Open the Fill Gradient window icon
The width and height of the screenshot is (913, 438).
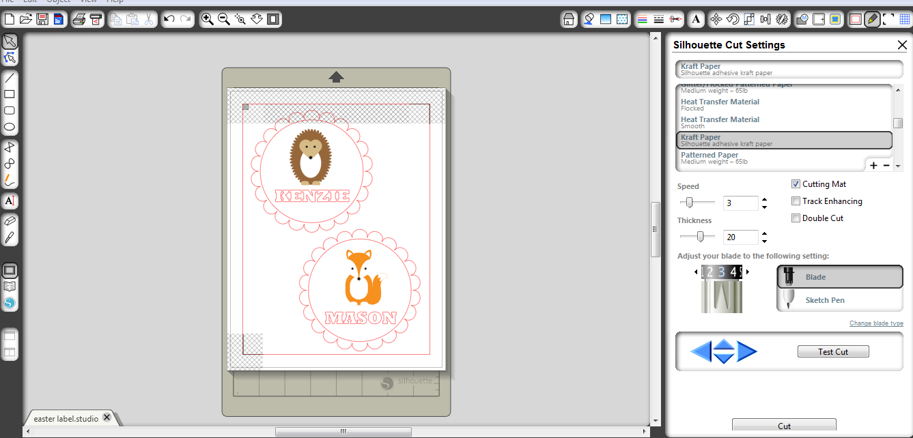605,19
